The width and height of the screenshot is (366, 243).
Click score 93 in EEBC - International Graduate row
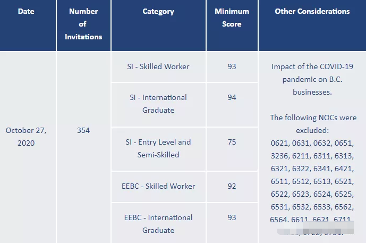point(232,217)
